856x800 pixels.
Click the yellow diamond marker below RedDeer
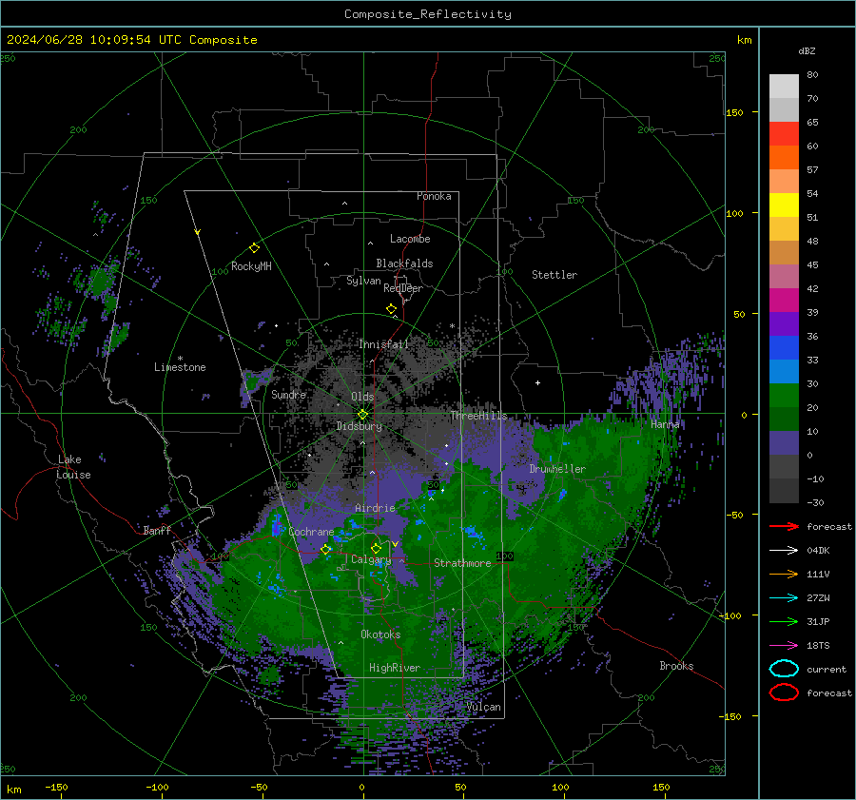(x=391, y=309)
